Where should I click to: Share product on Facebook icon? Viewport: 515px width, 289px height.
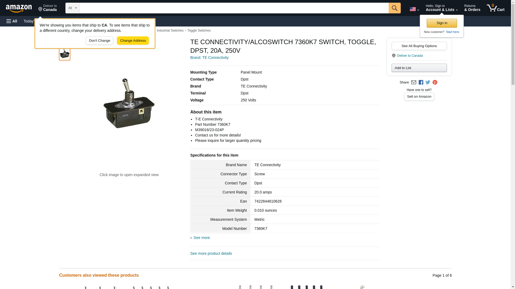pos(421,82)
